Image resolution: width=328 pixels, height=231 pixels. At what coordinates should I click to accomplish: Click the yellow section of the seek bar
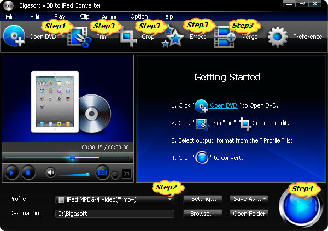click(87, 158)
